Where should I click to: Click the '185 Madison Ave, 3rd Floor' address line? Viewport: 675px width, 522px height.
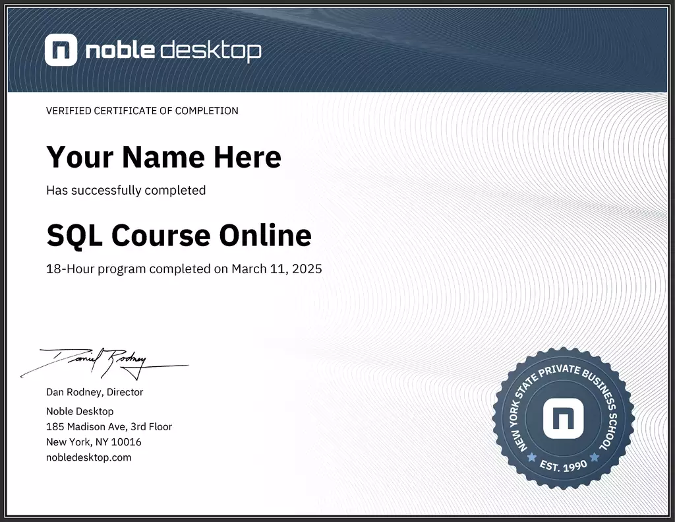pos(109,426)
